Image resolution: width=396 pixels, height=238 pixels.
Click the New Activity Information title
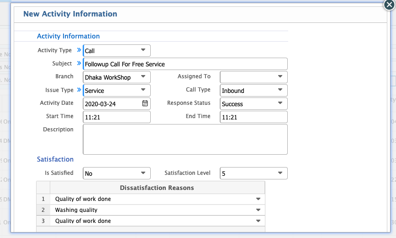[x=70, y=14]
